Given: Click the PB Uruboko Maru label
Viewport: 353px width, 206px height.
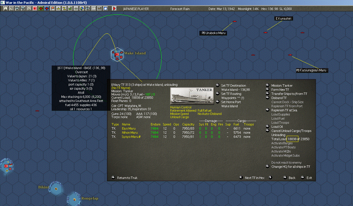Looking at the screenshot, I should tap(214, 33).
